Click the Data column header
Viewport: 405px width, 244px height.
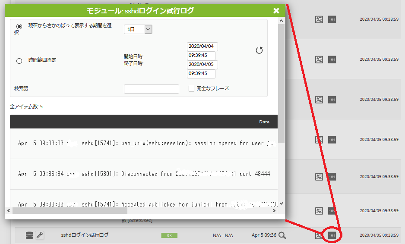264,122
